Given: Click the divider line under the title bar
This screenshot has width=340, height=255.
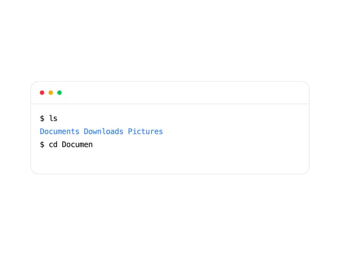Looking at the screenshot, I should click(x=170, y=104).
